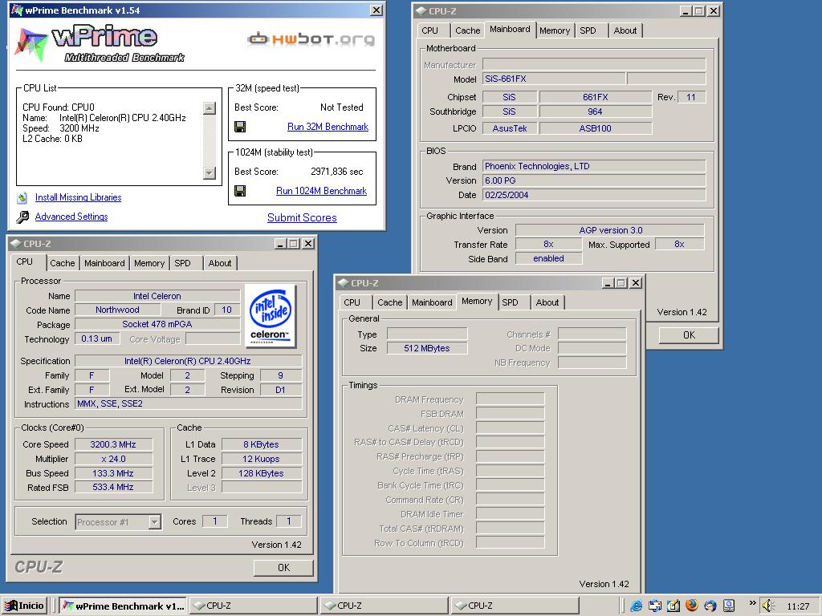
Task: Click the Intel Inside Celeron logo
Action: 270,316
